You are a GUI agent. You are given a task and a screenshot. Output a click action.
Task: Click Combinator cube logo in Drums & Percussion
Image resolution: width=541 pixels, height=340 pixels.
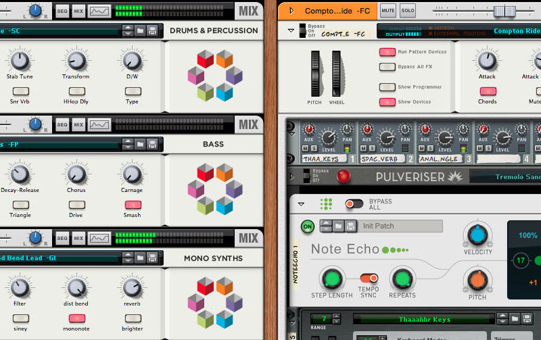[215, 76]
